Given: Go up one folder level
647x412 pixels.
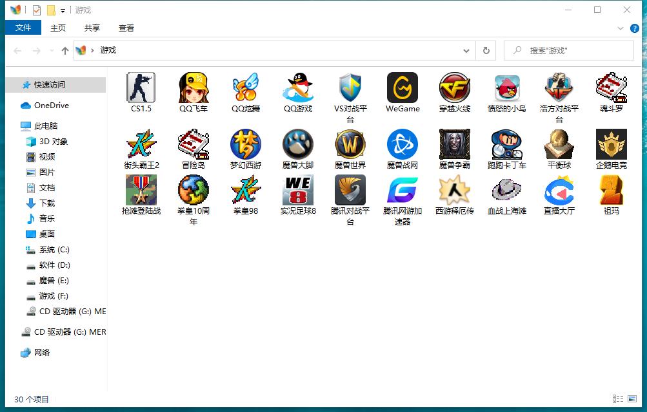Looking at the screenshot, I should [65, 51].
